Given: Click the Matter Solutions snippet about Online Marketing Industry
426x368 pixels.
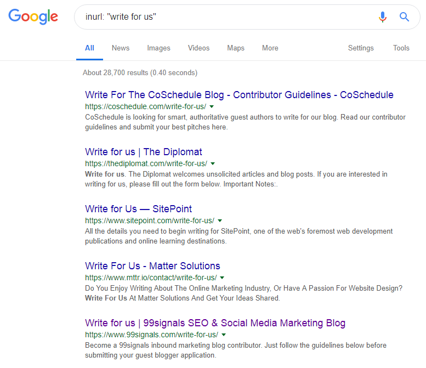Looking at the screenshot, I should 243,293.
